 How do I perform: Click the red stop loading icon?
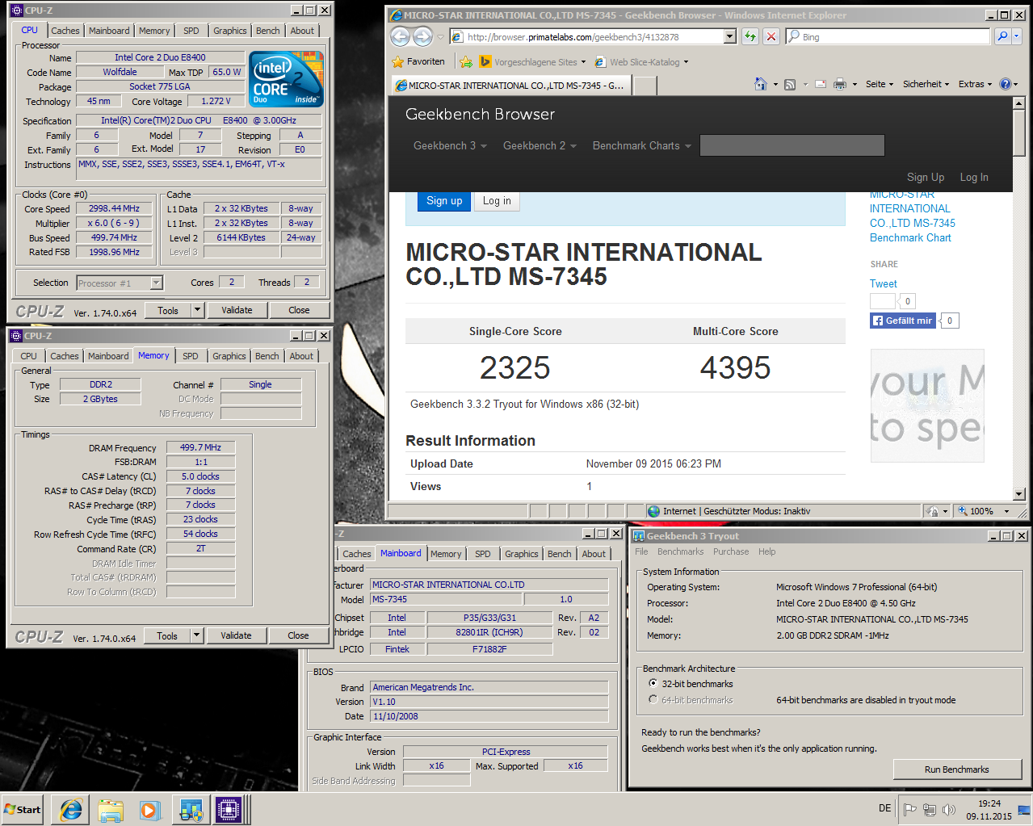771,36
